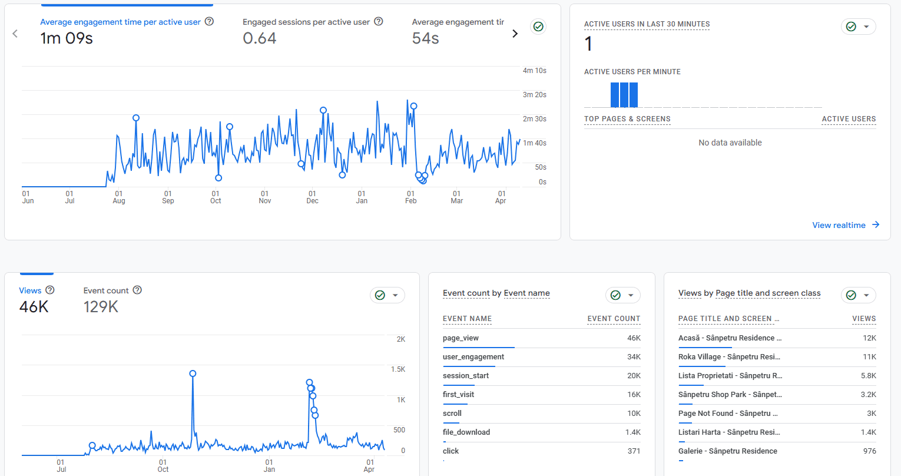Image resolution: width=901 pixels, height=476 pixels.
Task: Open the Listari Harta page row
Action: (777, 432)
